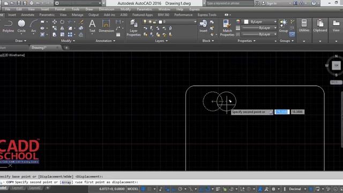Click the Sign In button
Viewport: 343px width, 193px height.
pos(270,3)
